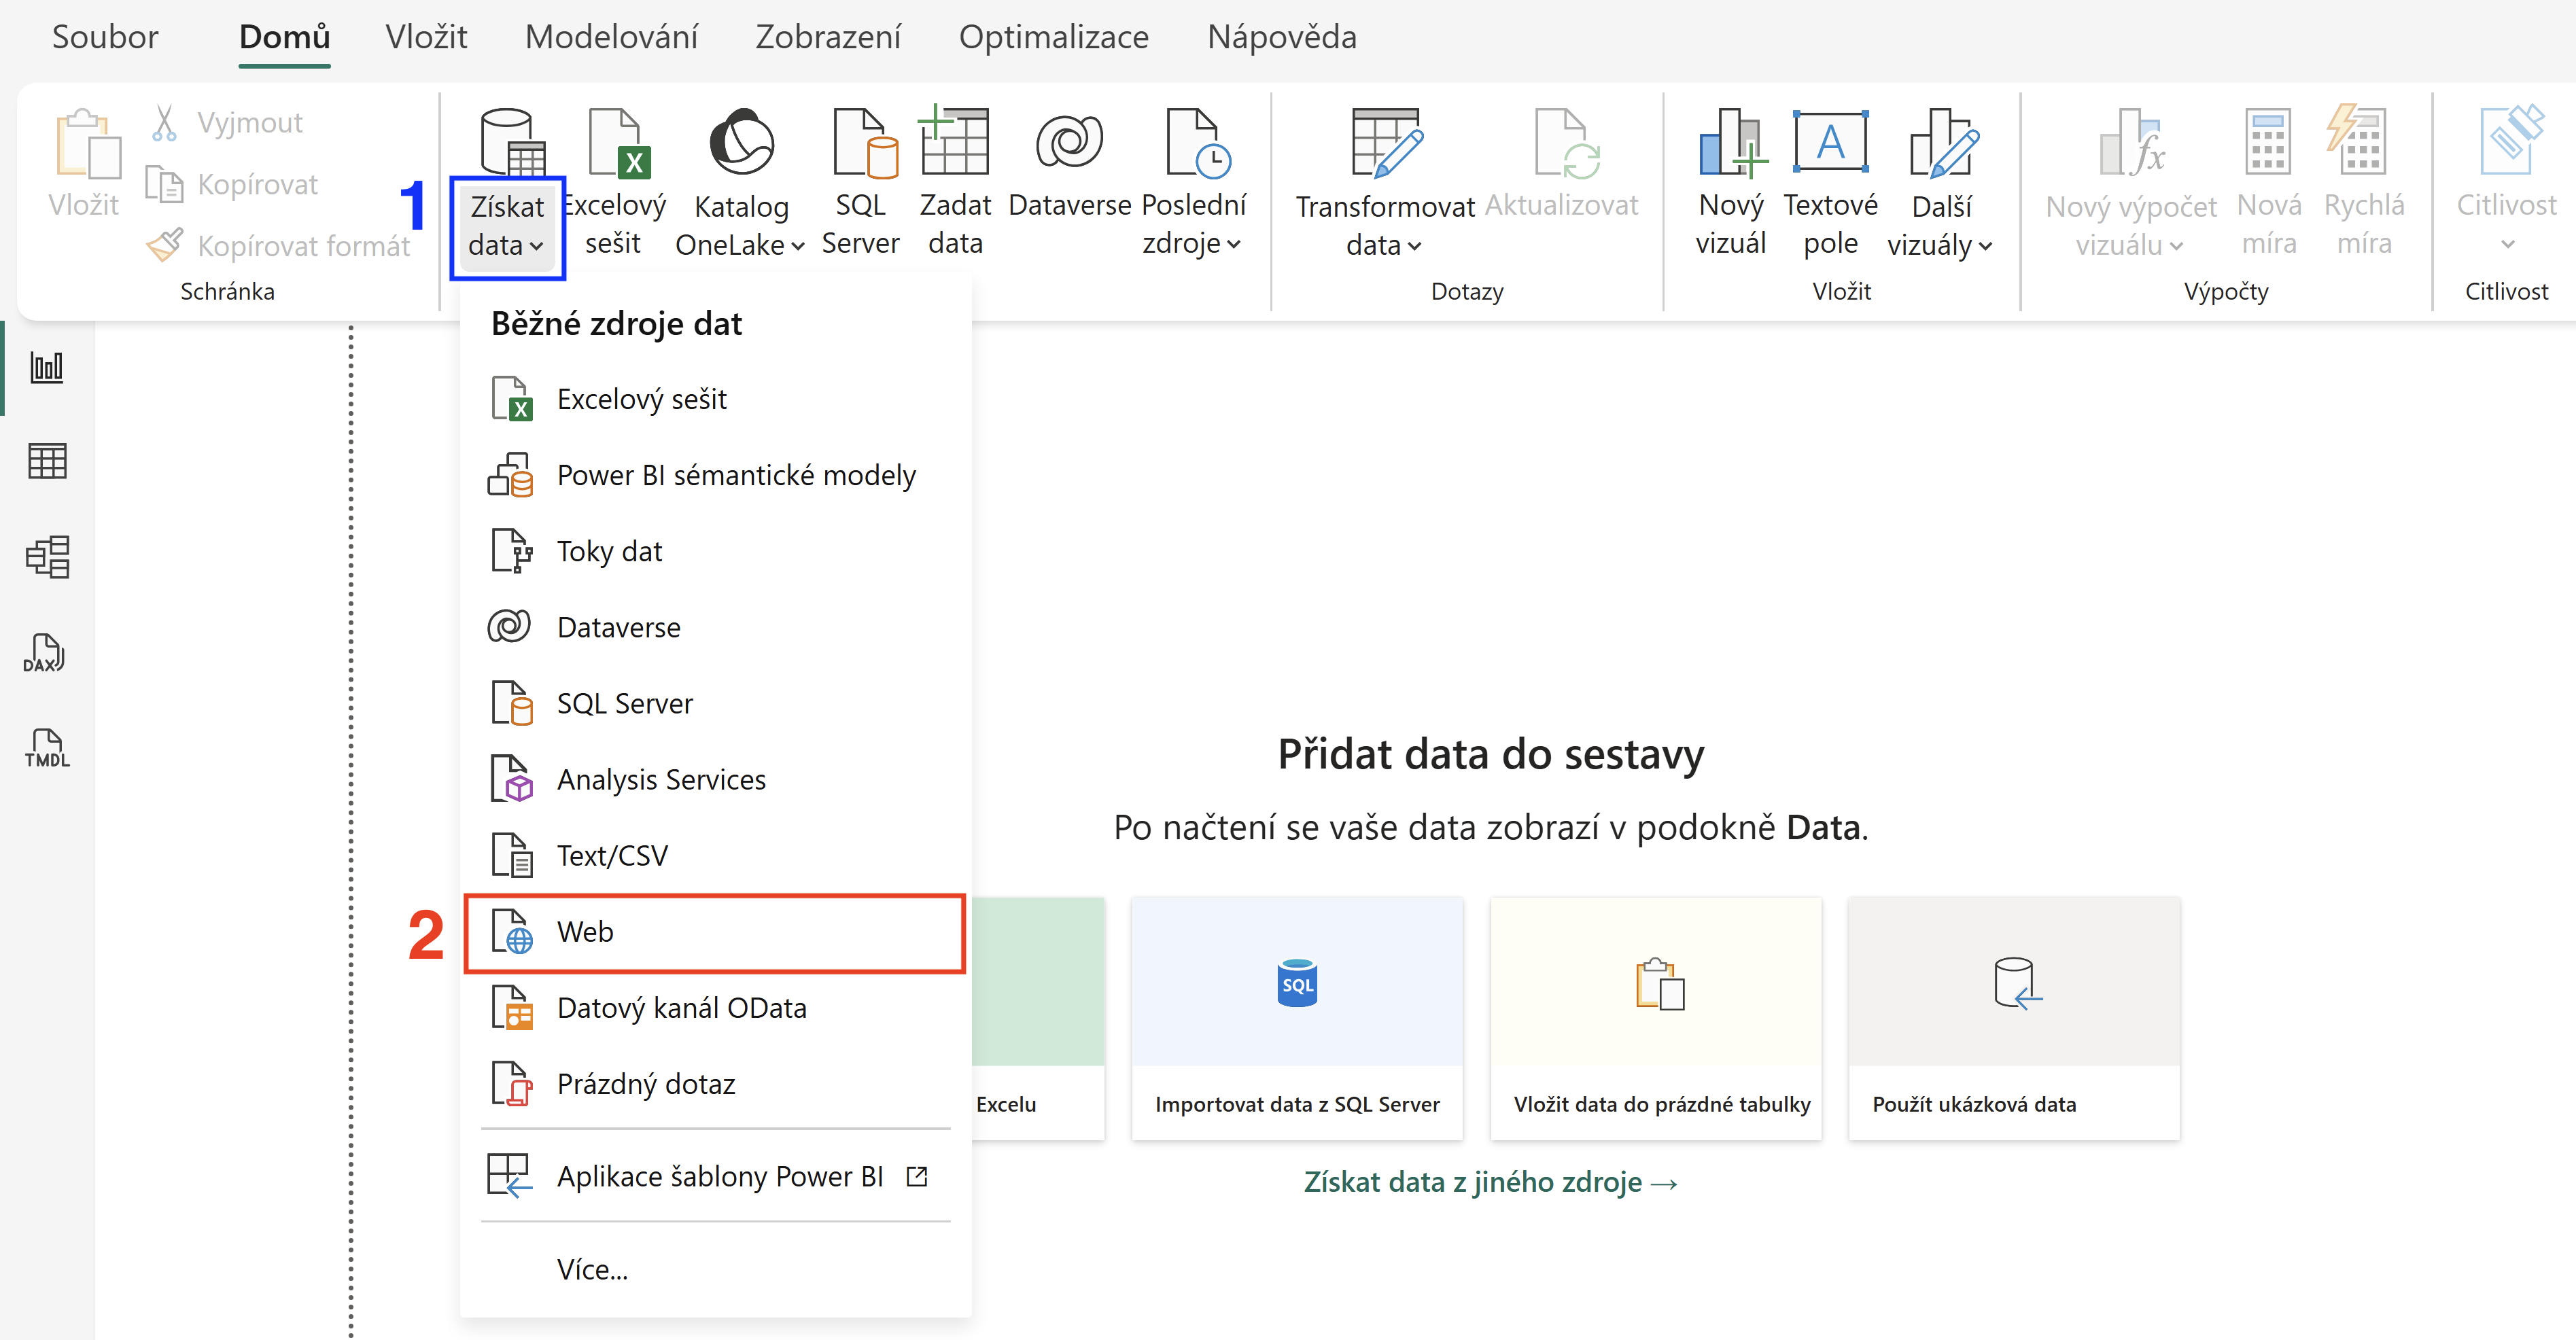Screen dimensions: 2576x1340
Task: Open Model view in sidebar
Action: (x=47, y=557)
